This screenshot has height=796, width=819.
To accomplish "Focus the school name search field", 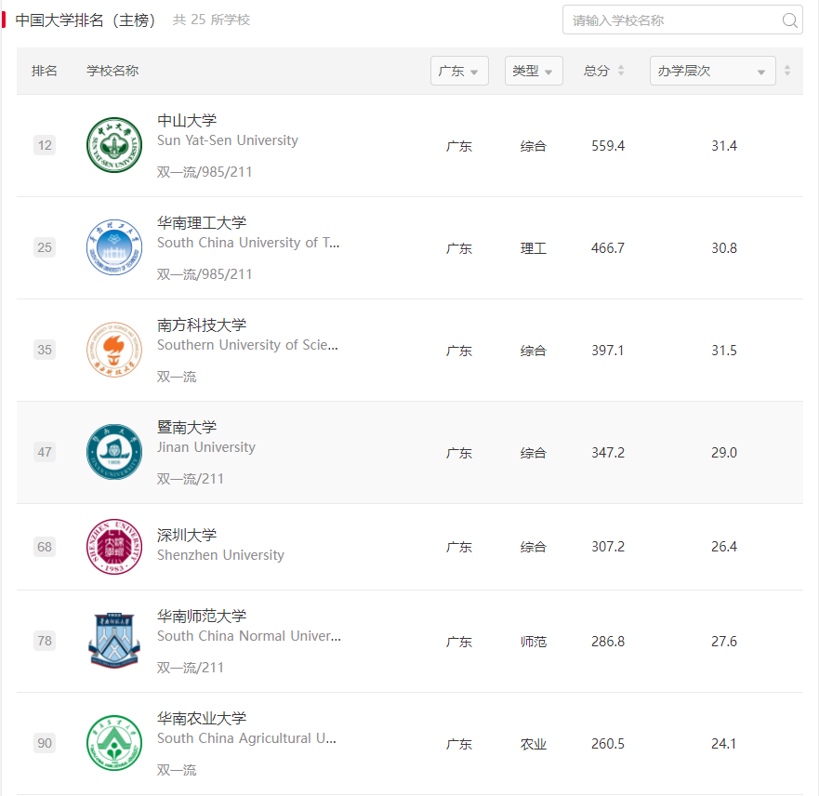I will tap(682, 20).
